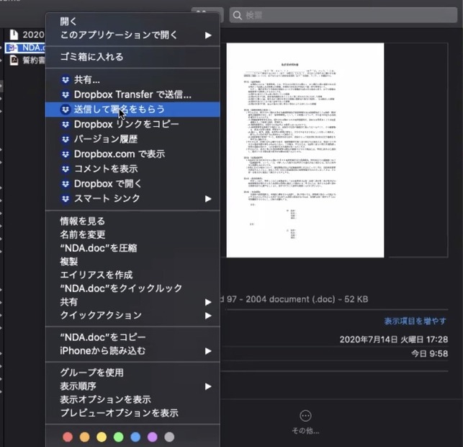Select the 2020 document file icon

(14, 35)
